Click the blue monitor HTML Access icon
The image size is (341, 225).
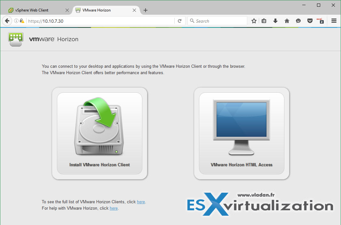pyautogui.click(x=242, y=127)
